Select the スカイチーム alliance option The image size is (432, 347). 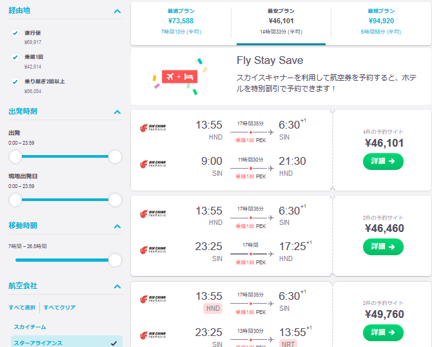31,327
